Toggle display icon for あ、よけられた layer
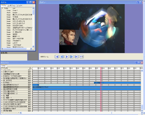145x115 pixels. (x=29, y=81)
